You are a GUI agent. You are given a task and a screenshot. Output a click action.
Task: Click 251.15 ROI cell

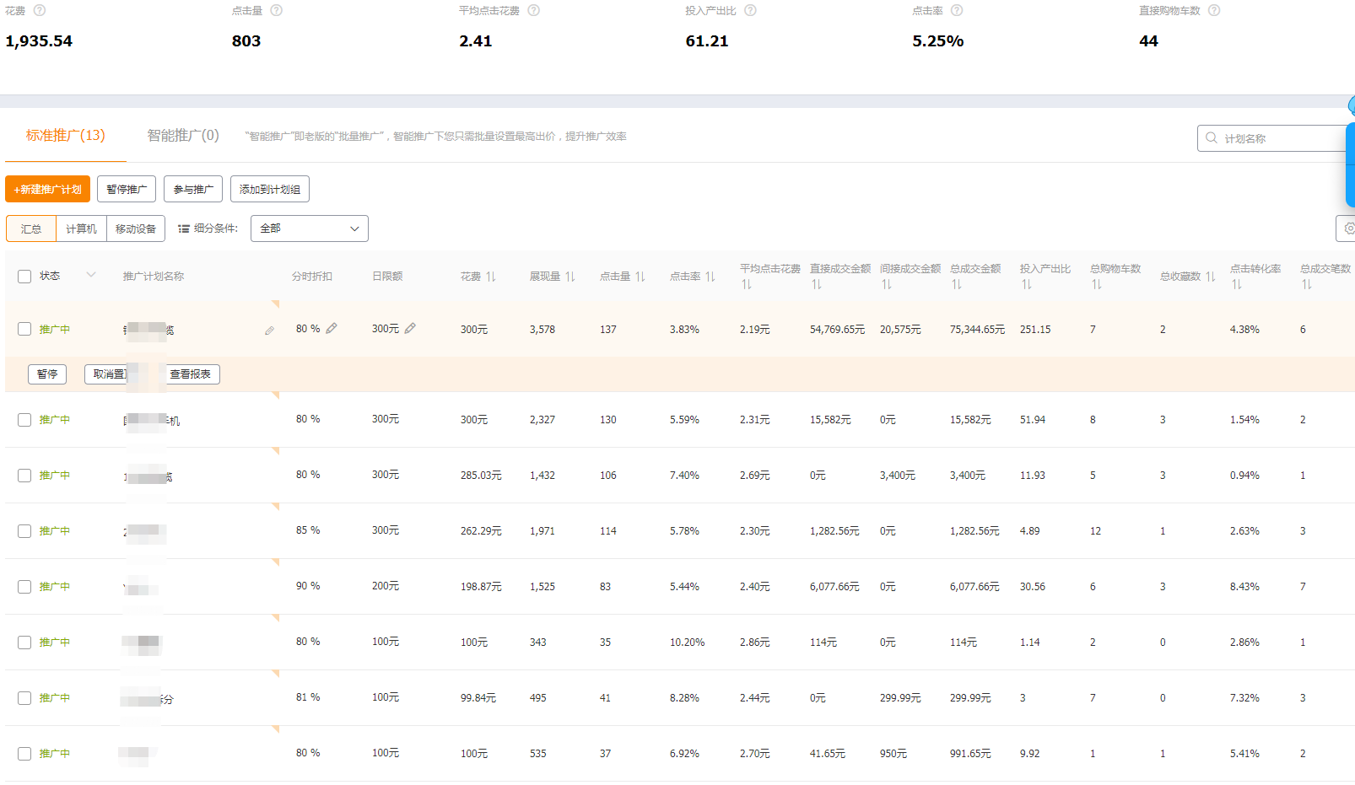[1035, 330]
